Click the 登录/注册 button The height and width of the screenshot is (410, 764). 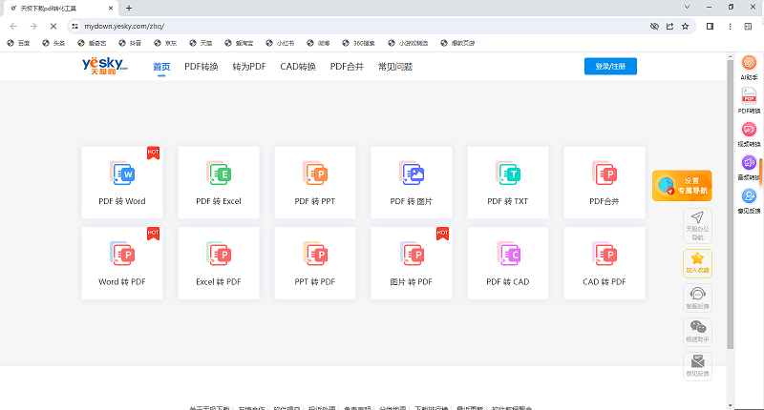pos(610,67)
